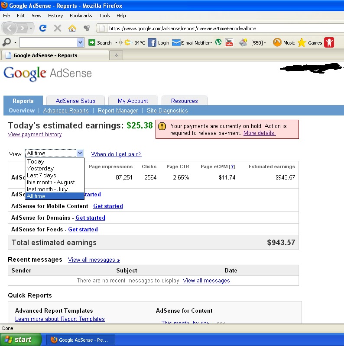Screen dimensions: 344x346
Task: Select the Reports tab
Action: click(23, 101)
